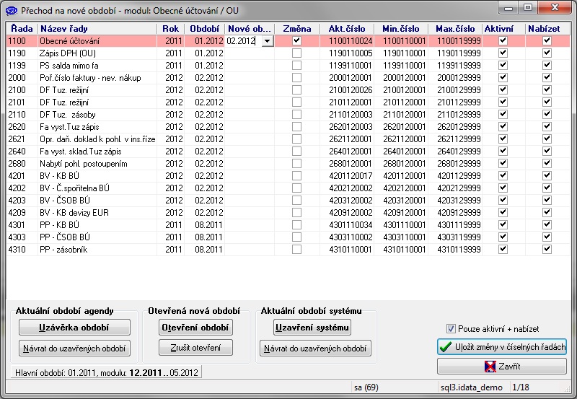Click the Aktivní column header
Screen dimensions: 577x399
503,29
